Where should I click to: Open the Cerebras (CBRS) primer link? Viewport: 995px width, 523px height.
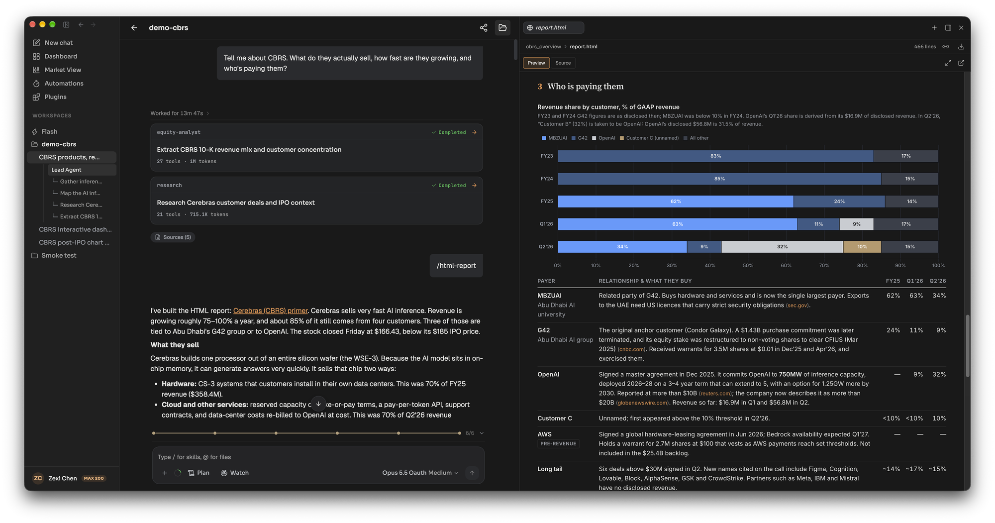coord(270,311)
